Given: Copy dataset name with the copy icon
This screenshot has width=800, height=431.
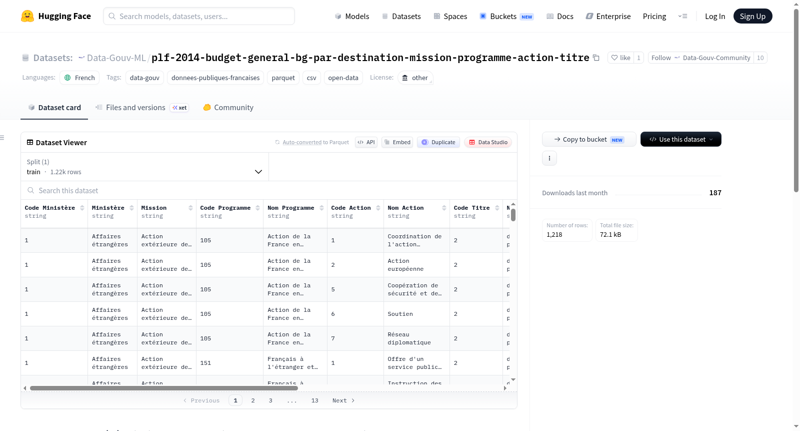Looking at the screenshot, I should [596, 58].
